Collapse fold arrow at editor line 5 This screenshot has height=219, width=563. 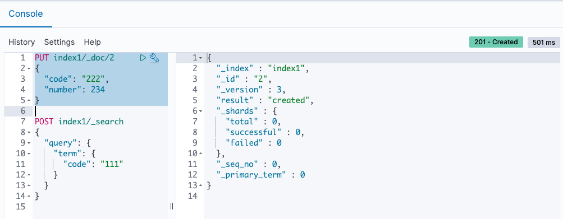(x=29, y=100)
